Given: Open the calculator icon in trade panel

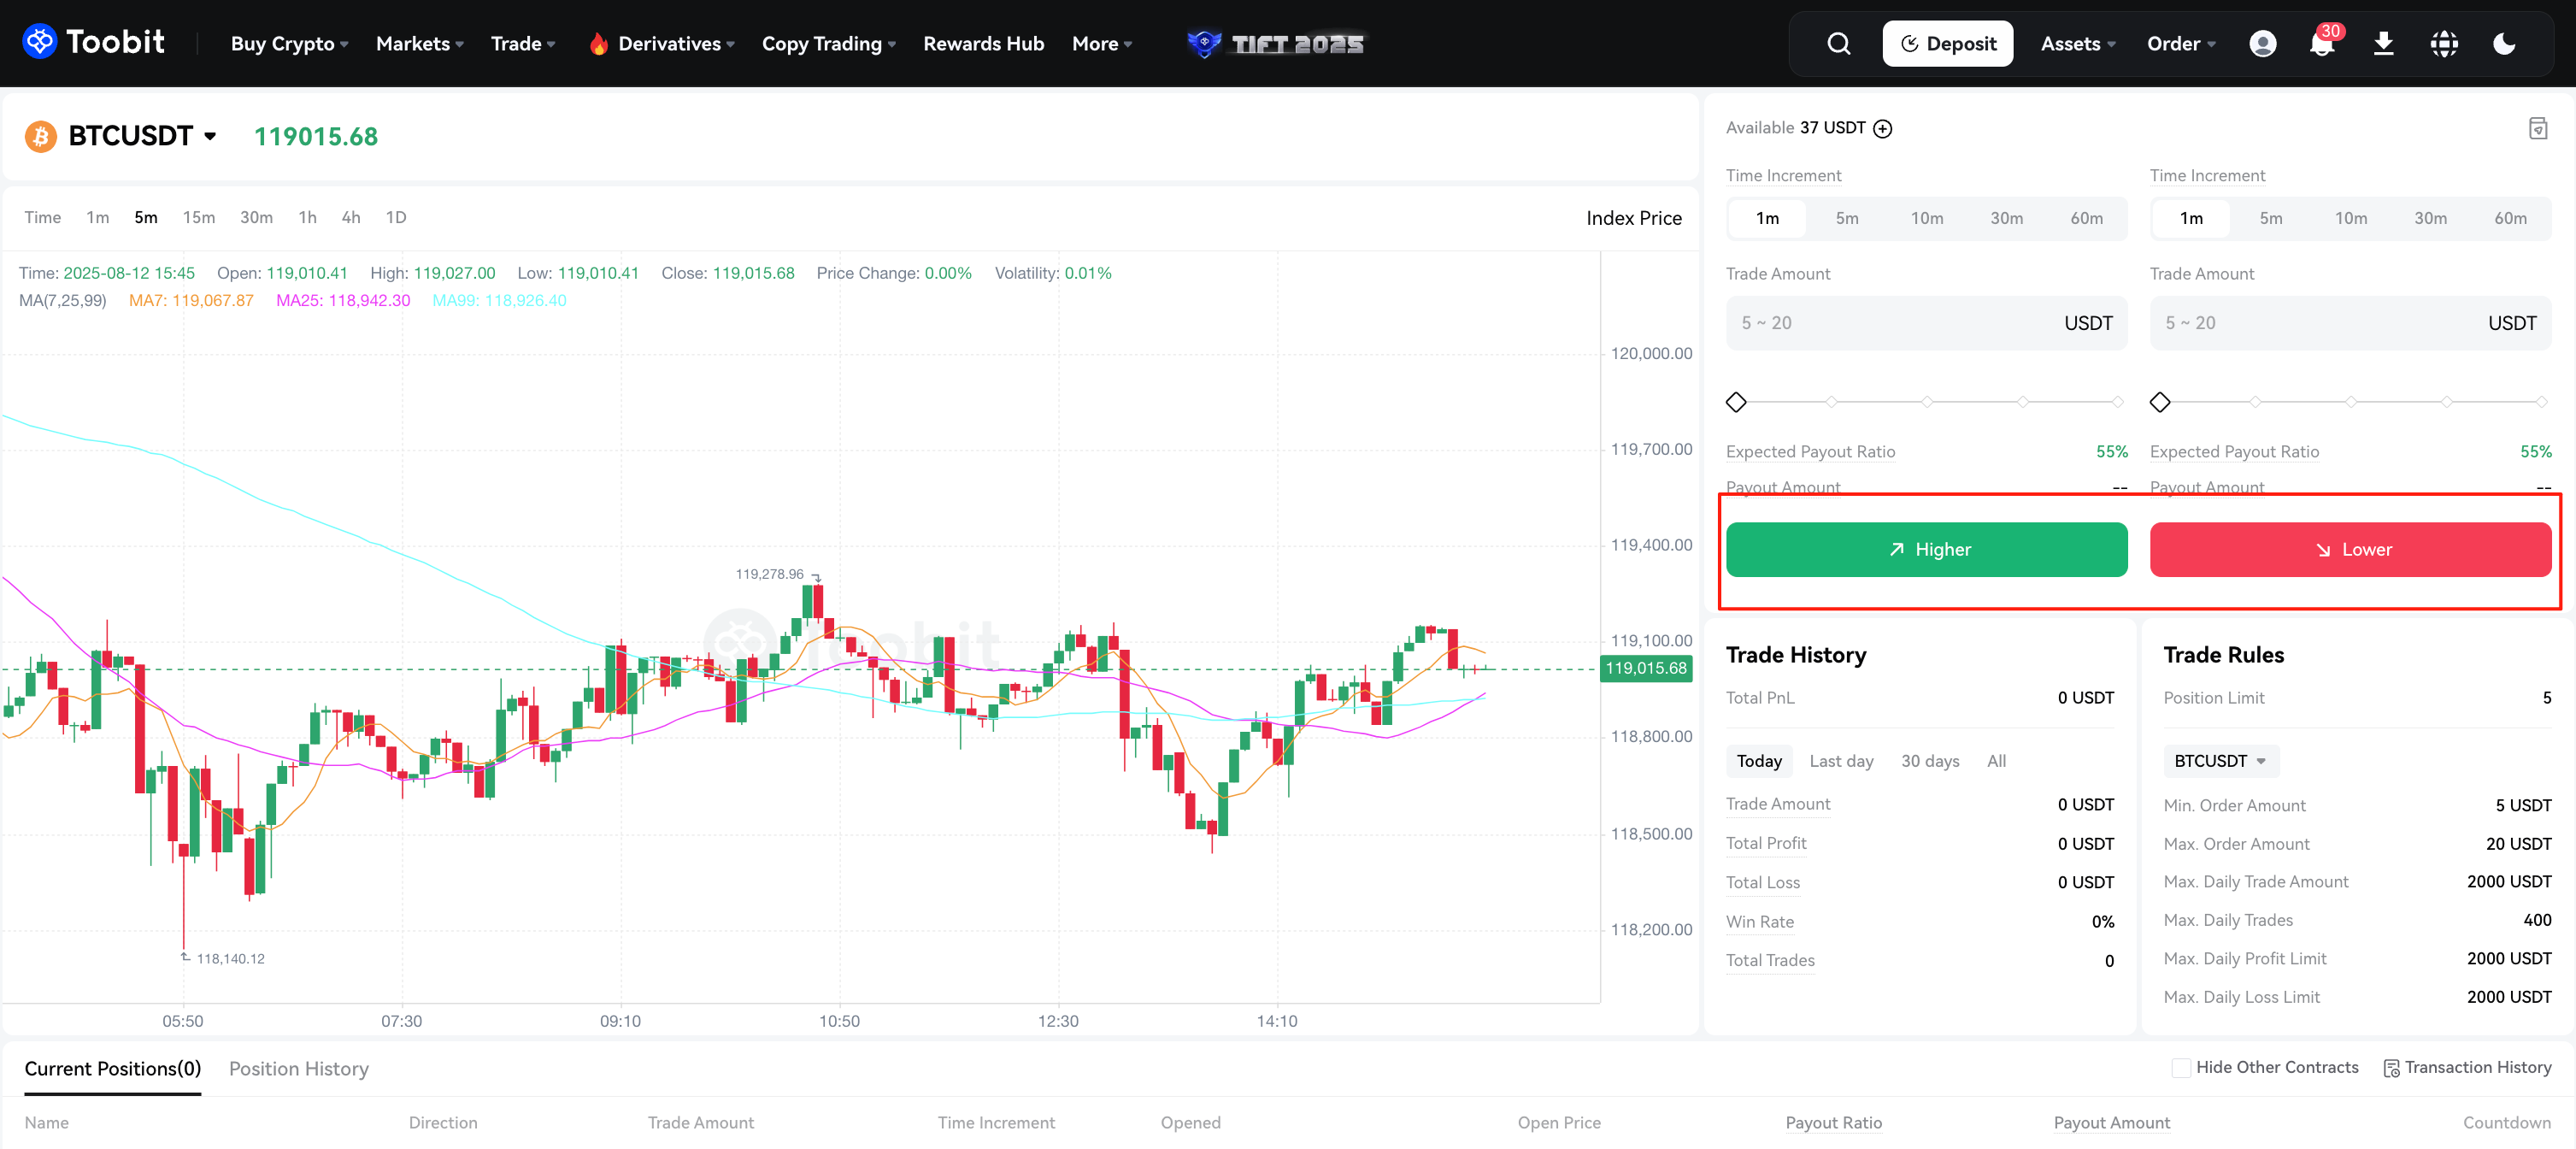Looking at the screenshot, I should coord(2537,128).
